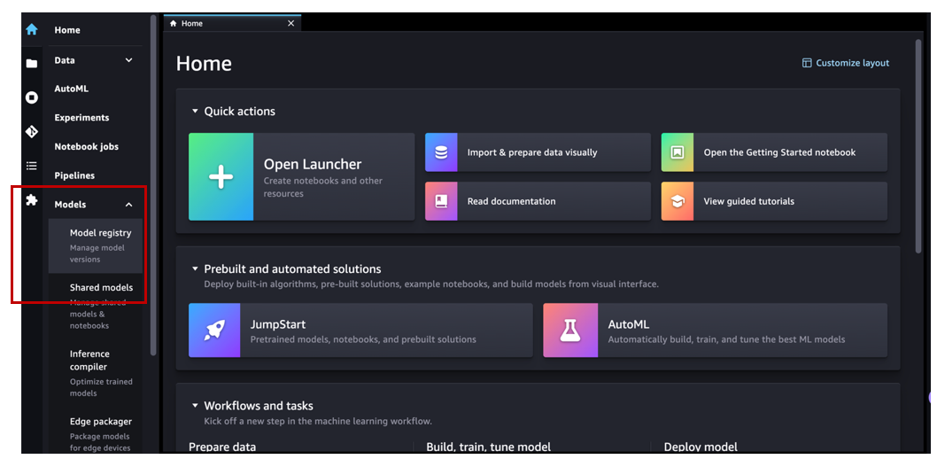Open the extensions puzzle-piece icon
The image size is (937, 459).
pos(32,199)
